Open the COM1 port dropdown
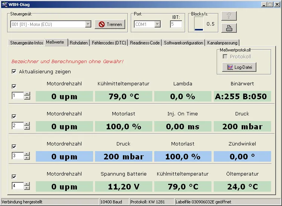Image resolution: width=282 pixels, height=206 pixels. 157,24
